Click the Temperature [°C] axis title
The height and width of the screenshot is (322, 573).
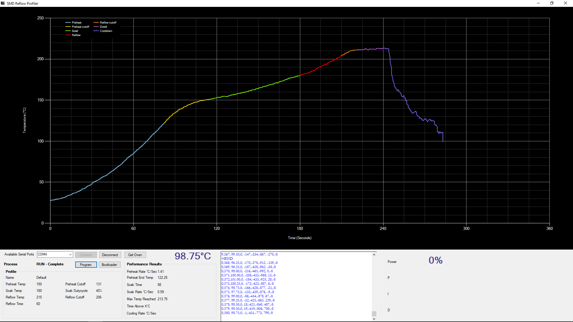click(x=24, y=120)
